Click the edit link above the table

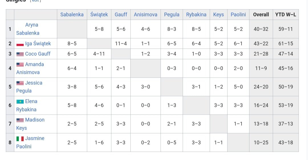click(36, 1)
